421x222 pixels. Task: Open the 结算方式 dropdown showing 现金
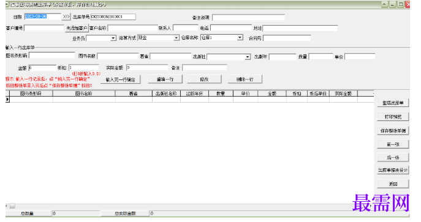pos(176,38)
